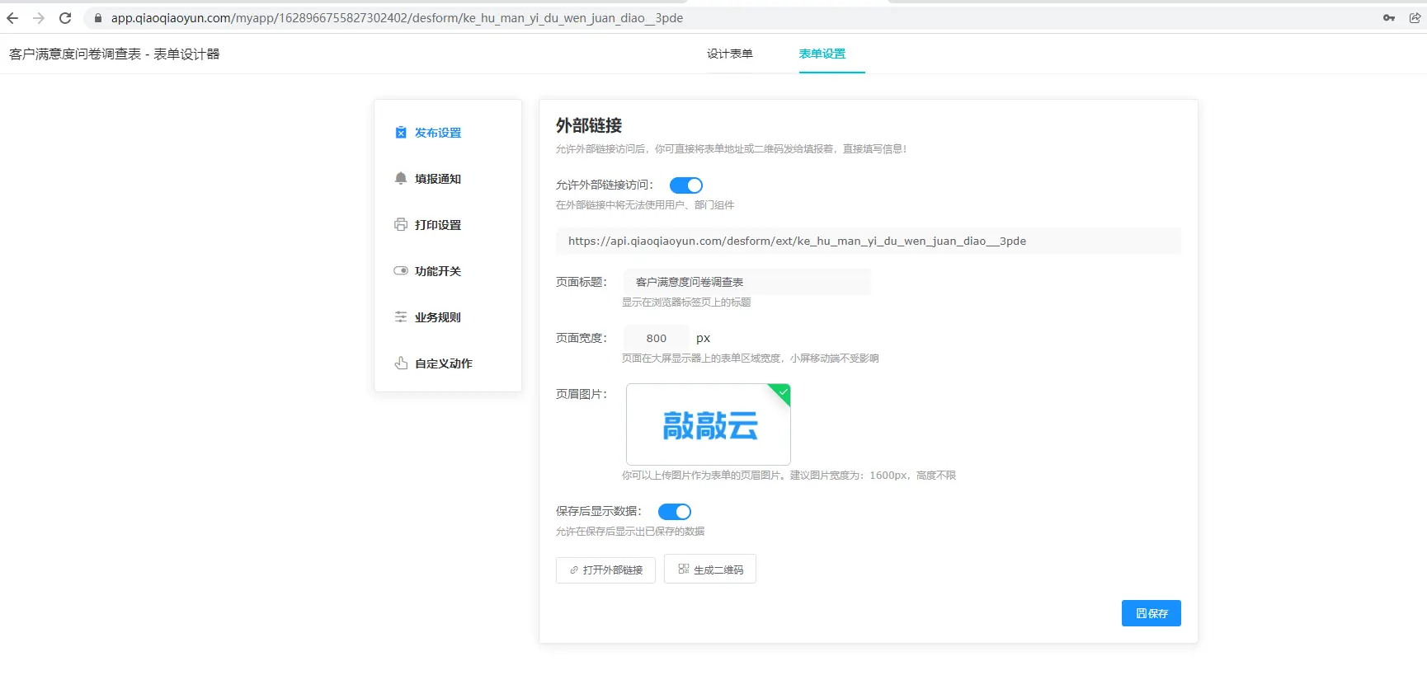Click the switch icon beside 功能开关
Screen dimensions: 1427x675
click(x=401, y=271)
